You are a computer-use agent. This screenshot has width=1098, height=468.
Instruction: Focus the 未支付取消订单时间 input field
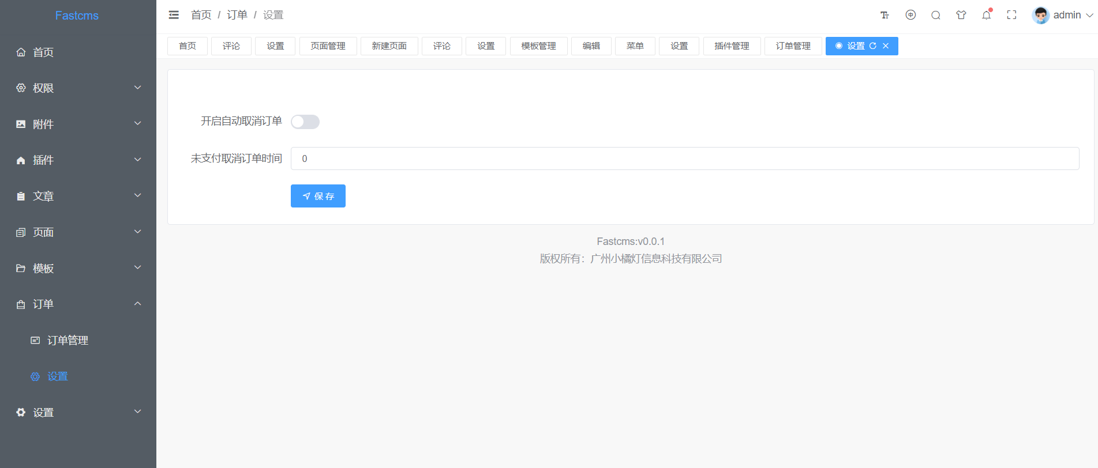point(685,158)
